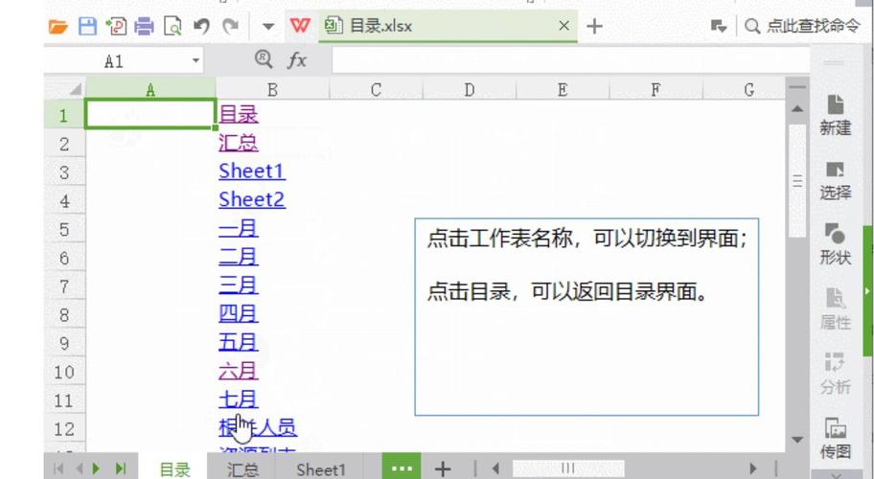Expand side panel with green arrow handle
Viewport: 874px width, 479px height.
tap(868, 290)
